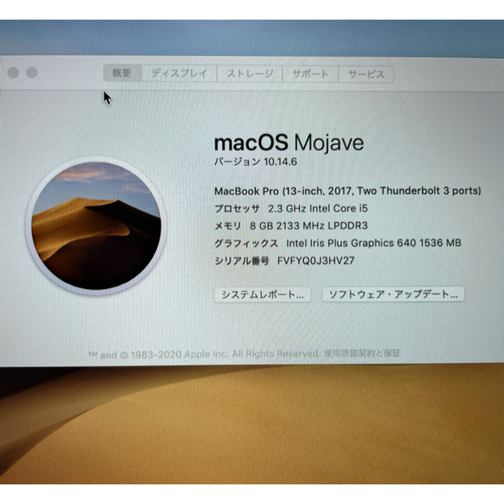
Task: Select the 概要 tab
Action: point(123,73)
